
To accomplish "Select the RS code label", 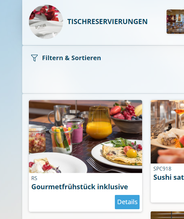I will (x=34, y=178).
